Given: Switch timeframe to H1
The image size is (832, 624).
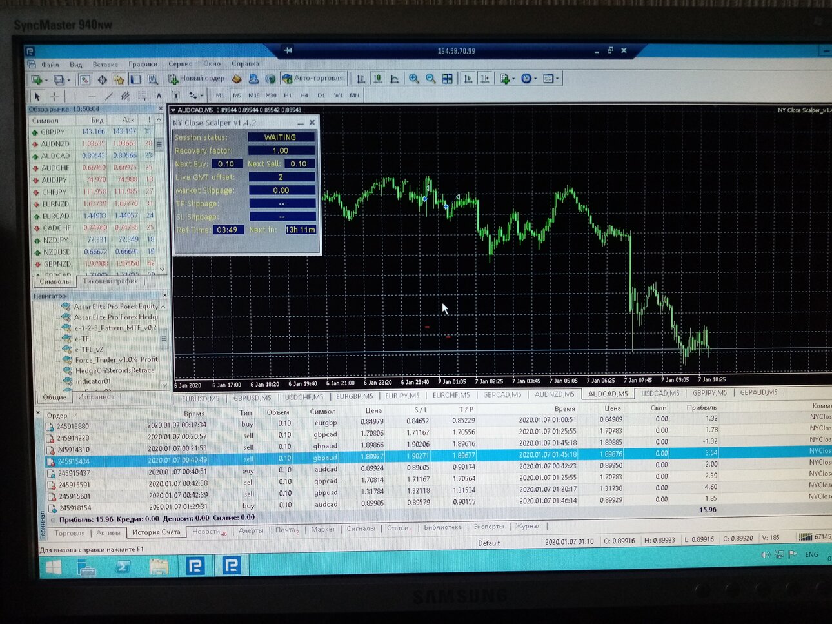Looking at the screenshot, I should 288,96.
